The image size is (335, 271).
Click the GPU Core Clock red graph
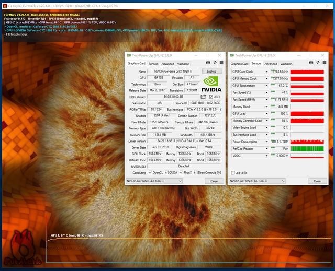click(x=307, y=72)
